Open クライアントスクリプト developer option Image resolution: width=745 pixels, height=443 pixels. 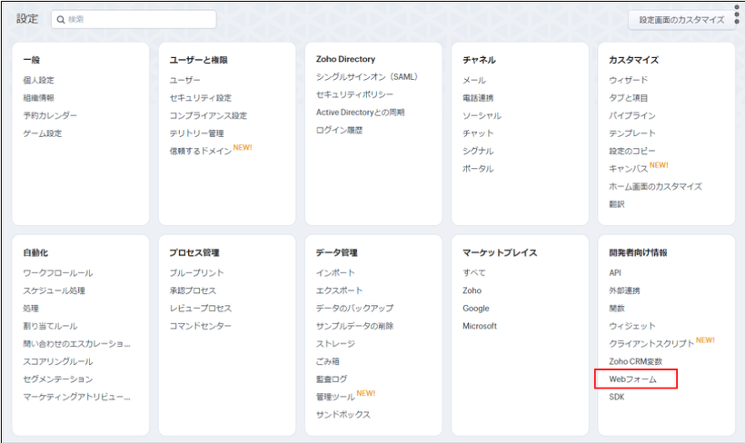coord(651,343)
